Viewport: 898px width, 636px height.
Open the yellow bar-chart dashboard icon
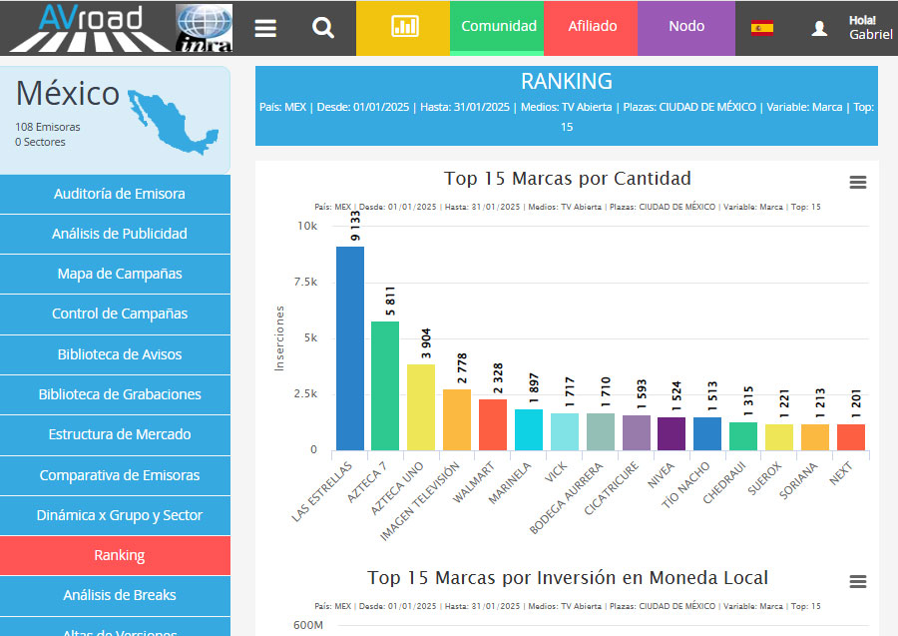tap(403, 28)
